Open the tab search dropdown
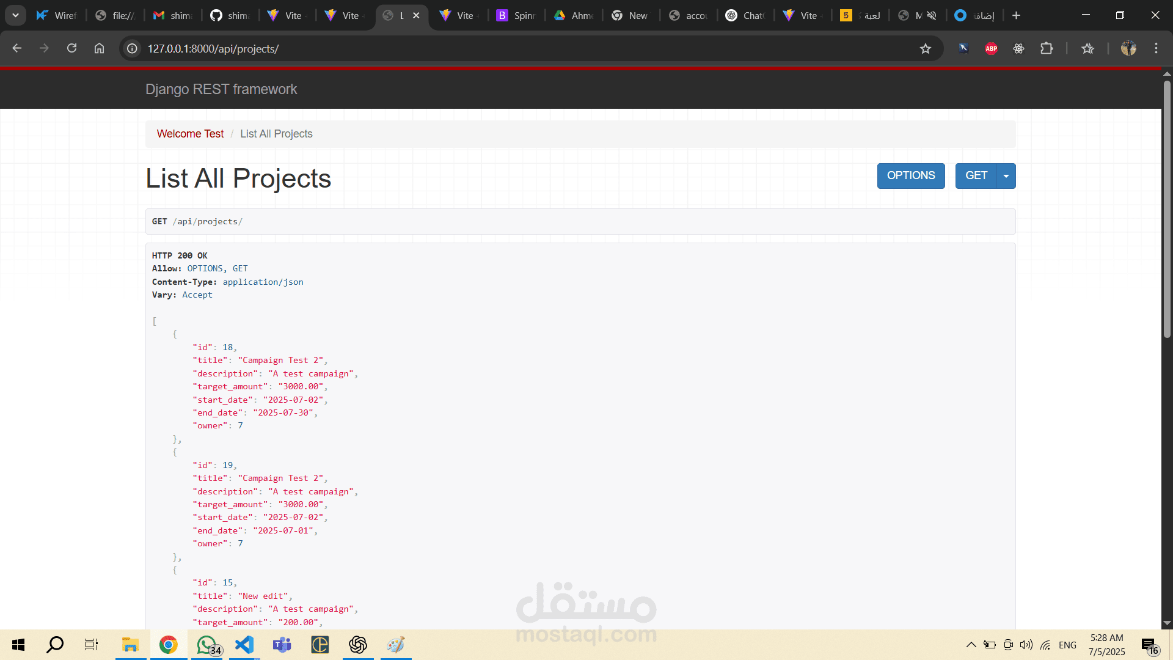The height and width of the screenshot is (660, 1173). [15, 15]
